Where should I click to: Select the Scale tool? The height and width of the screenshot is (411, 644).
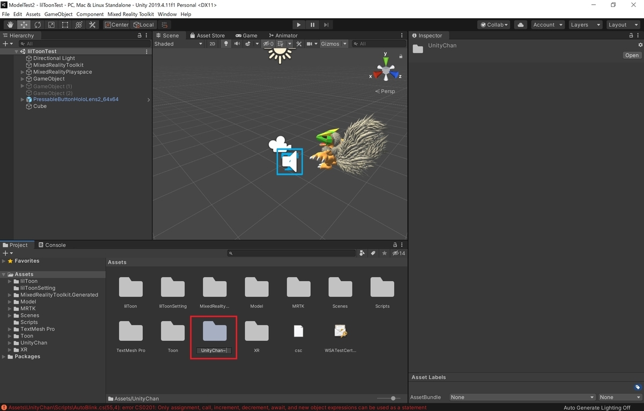tap(51, 25)
